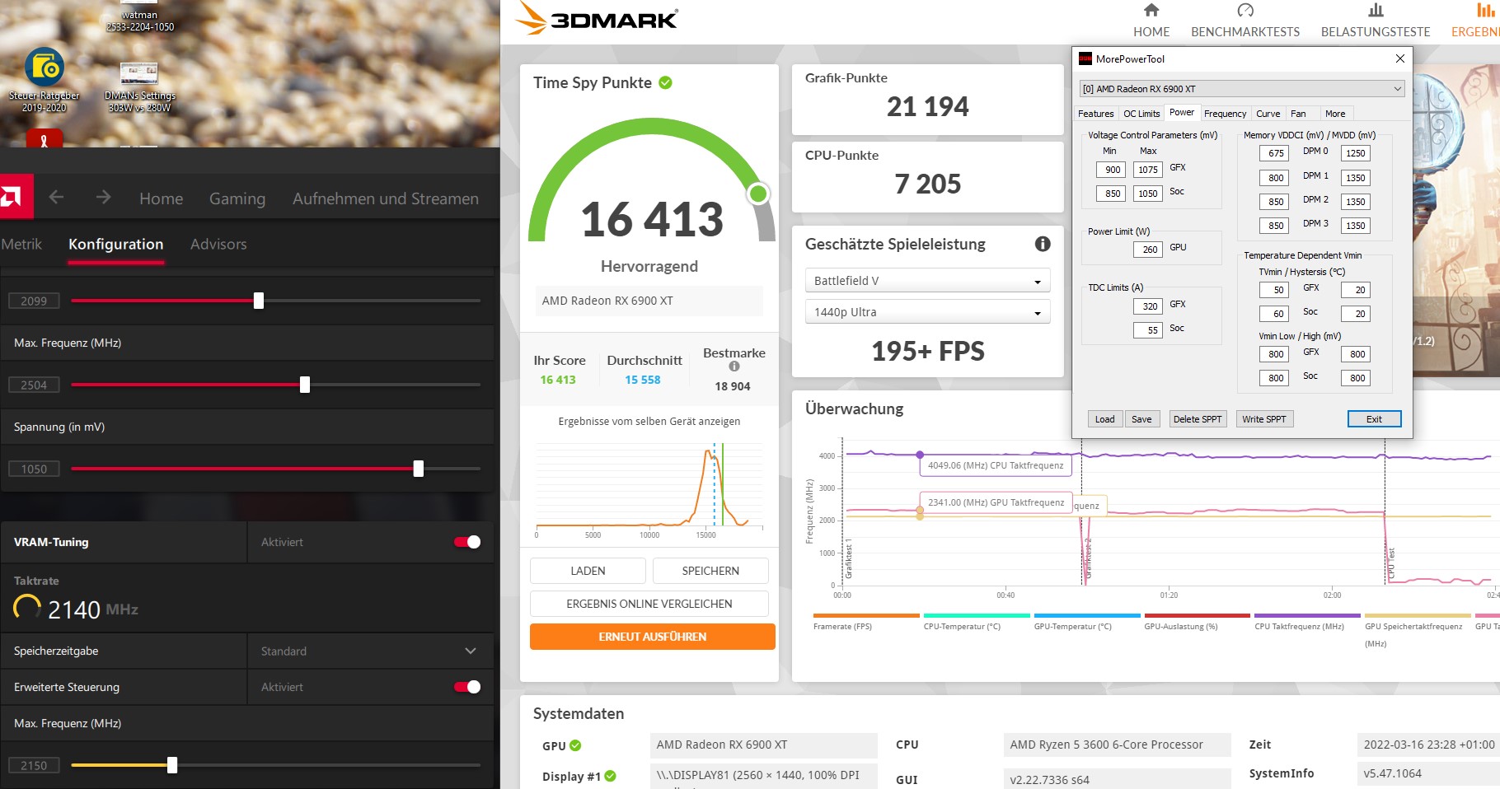Click ERGEBNIS ONLINE VERGLEICHEN
Viewport: 1500px width, 789px height.
click(649, 604)
